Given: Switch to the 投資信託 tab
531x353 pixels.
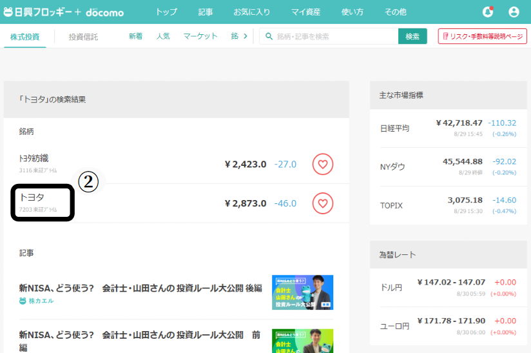Looking at the screenshot, I should point(84,37).
